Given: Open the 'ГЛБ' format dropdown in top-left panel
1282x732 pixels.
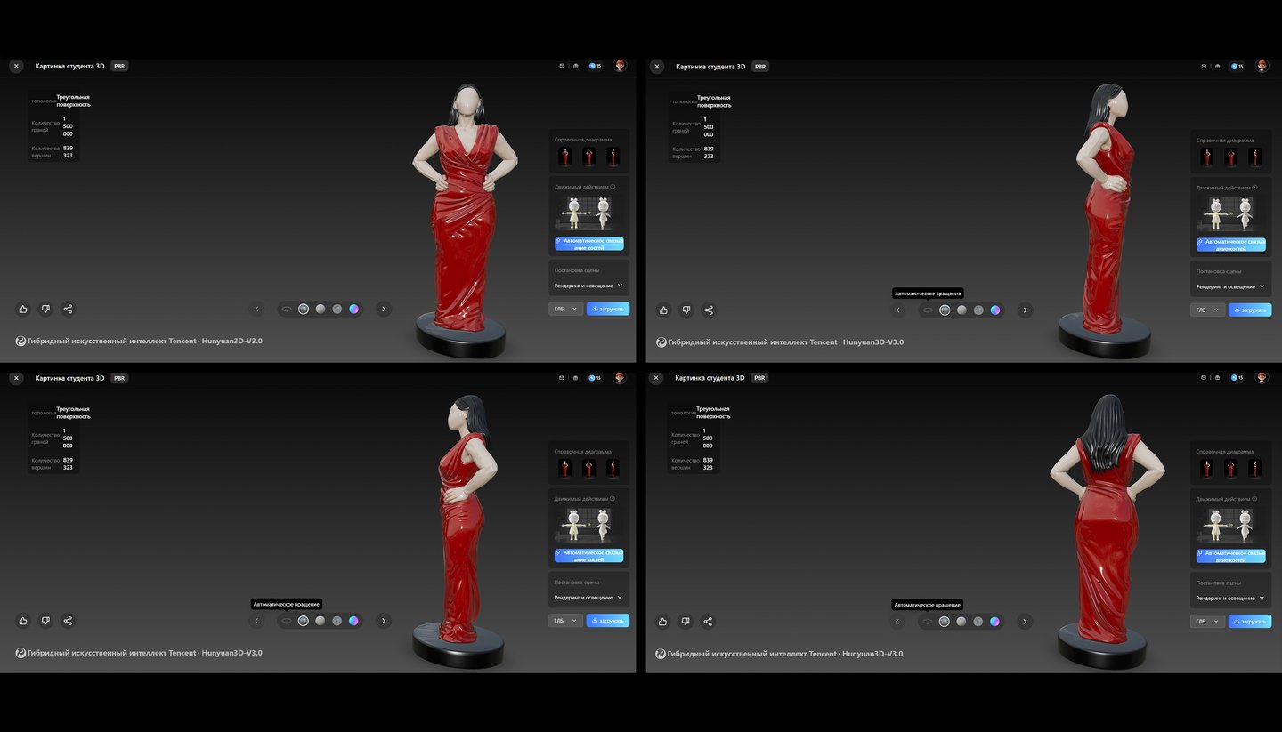Looking at the screenshot, I should click(565, 309).
